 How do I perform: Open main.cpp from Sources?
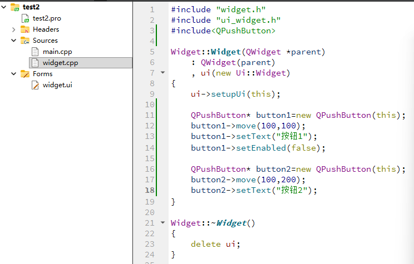pyautogui.click(x=57, y=52)
